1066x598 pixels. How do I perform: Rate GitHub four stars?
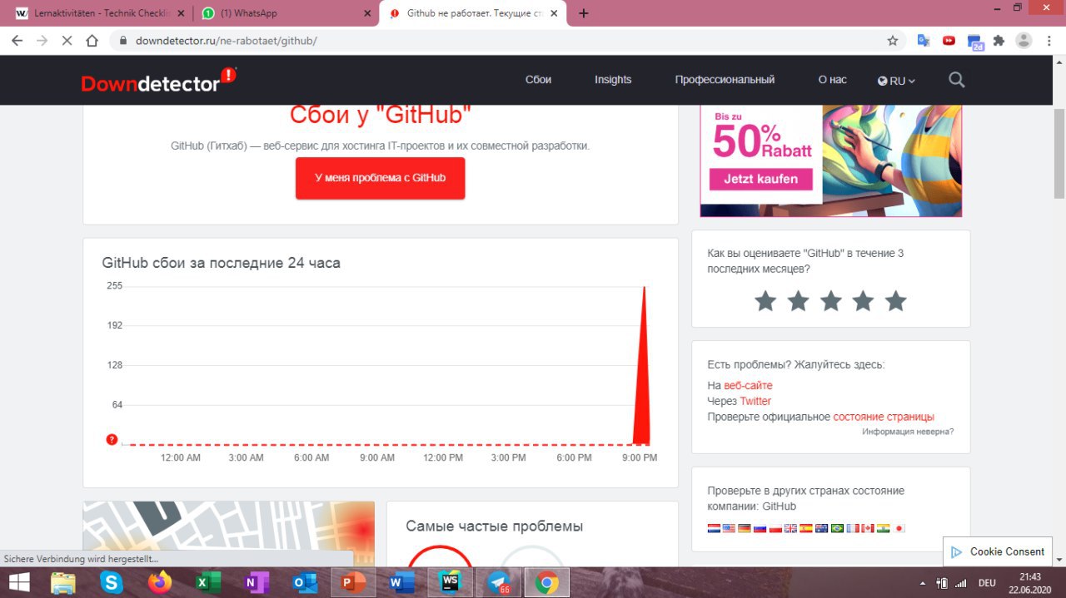(x=863, y=301)
